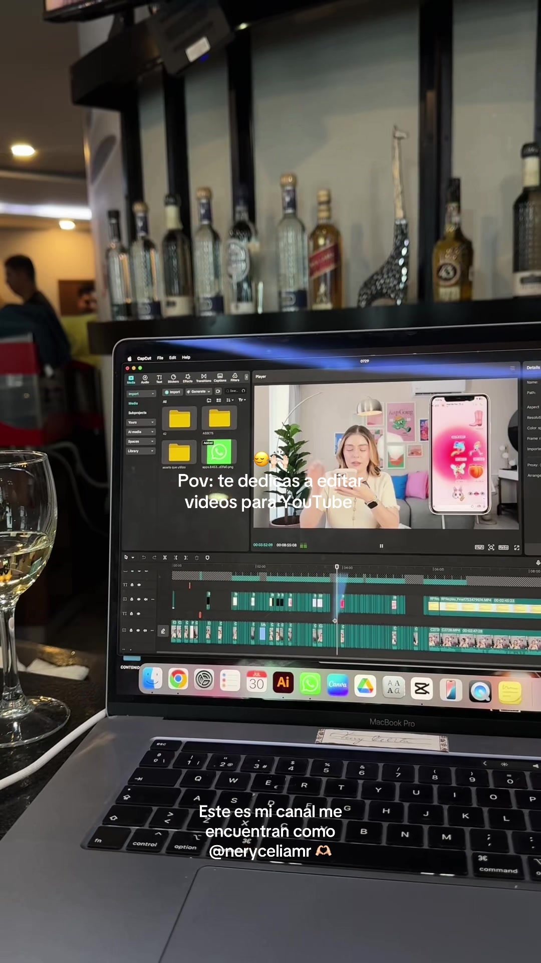The image size is (541, 963).
Task: Open Finder from the Dock
Action: (152, 679)
